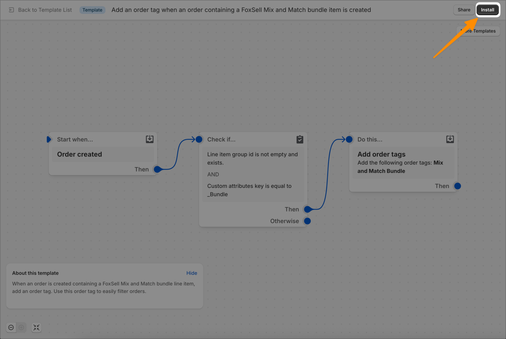Click the input connector on Do this card
The height and width of the screenshot is (339, 506).
coord(349,139)
